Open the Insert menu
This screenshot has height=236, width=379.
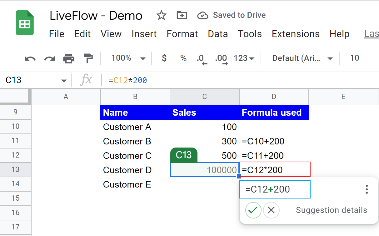click(x=144, y=34)
